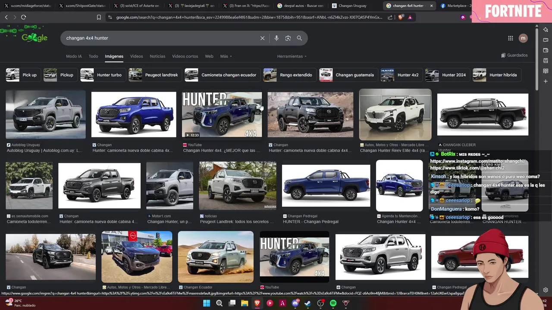Viewport: 552px width, 310px height.
Task: Filter by 'Hunter 4x2' chip
Action: pyautogui.click(x=402, y=75)
